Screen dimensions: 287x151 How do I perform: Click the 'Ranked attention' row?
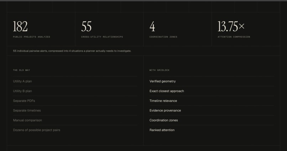(x=212, y=130)
